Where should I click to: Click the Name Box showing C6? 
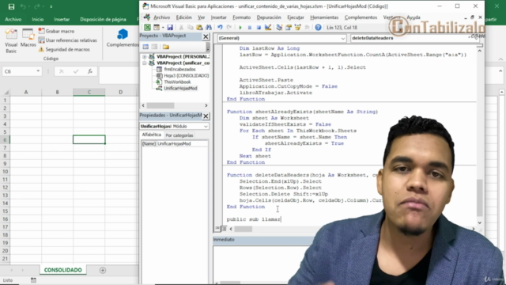[18, 71]
